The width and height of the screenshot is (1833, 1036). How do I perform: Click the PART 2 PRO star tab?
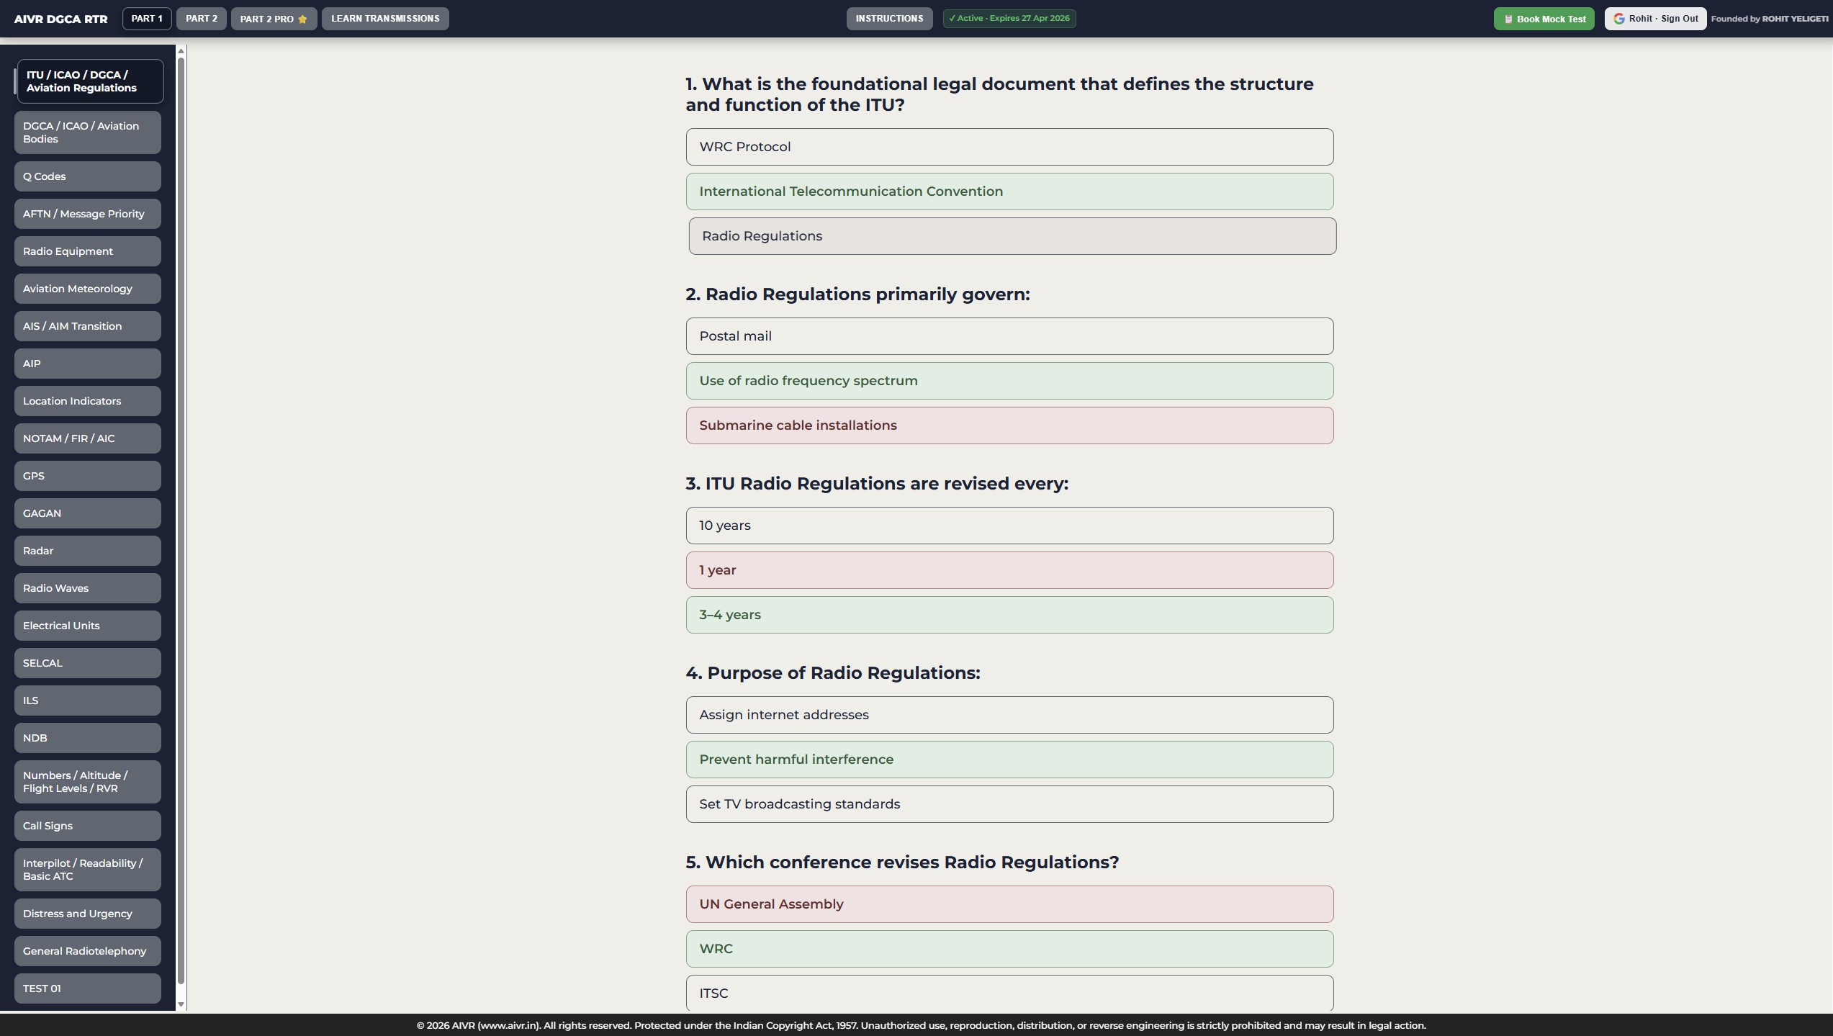point(274,19)
